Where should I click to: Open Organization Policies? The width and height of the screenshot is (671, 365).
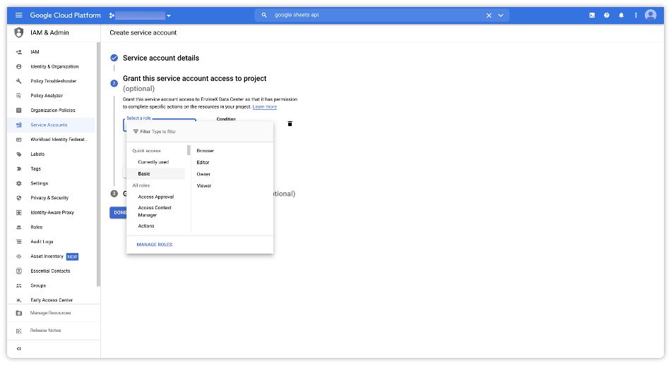pyautogui.click(x=52, y=110)
